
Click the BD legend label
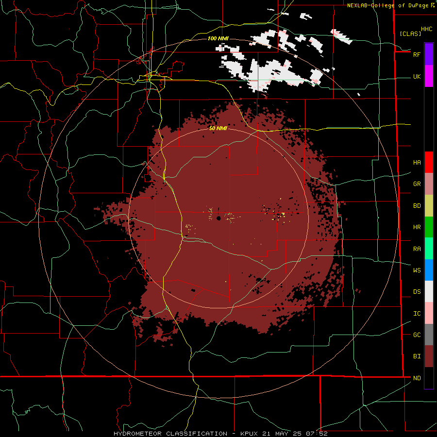pos(417,206)
